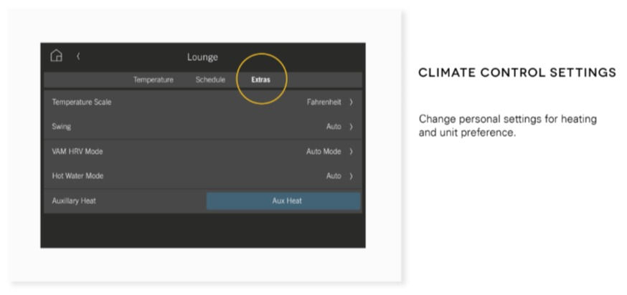
Task: Click the Auto Mode value
Action: pyautogui.click(x=324, y=152)
